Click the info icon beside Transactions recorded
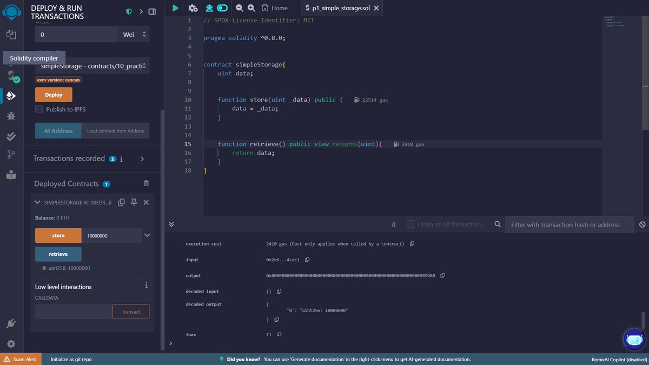 [121, 159]
